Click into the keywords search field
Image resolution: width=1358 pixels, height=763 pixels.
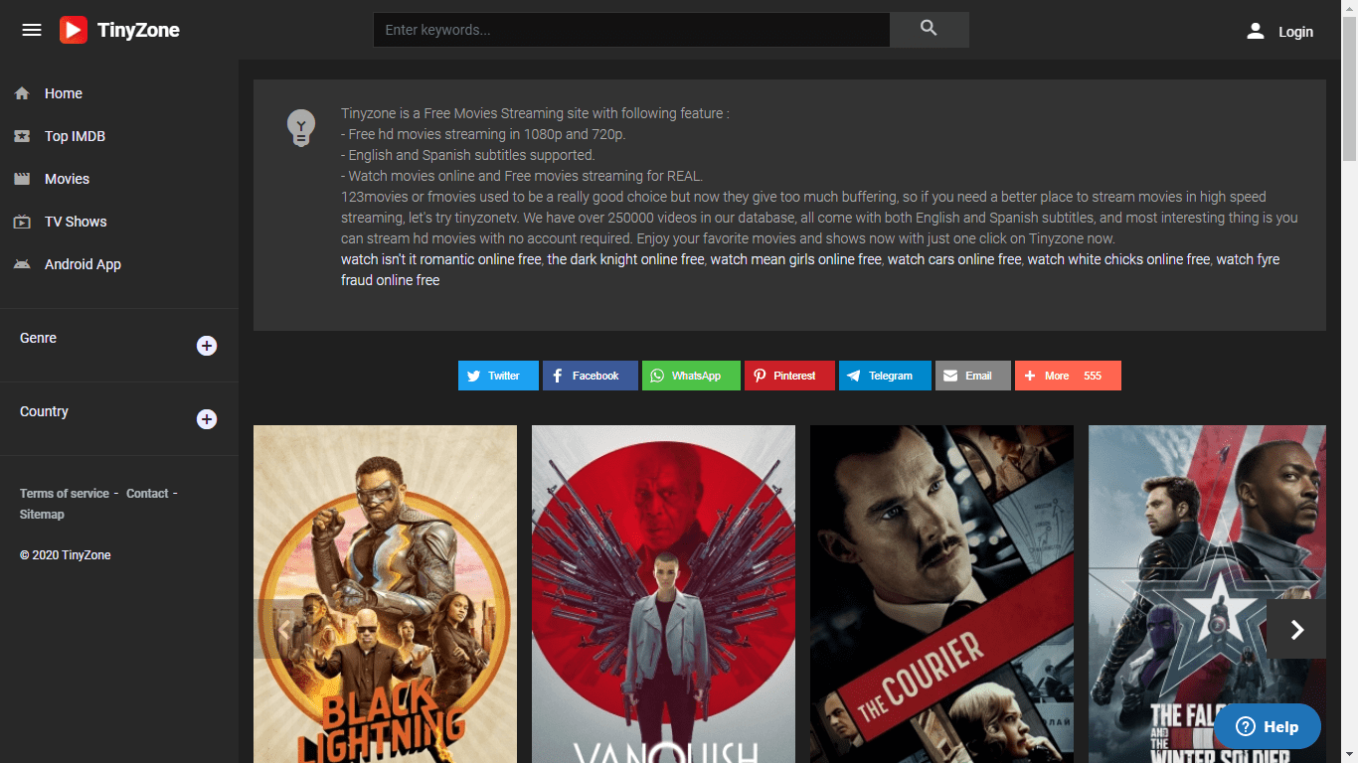click(x=631, y=30)
